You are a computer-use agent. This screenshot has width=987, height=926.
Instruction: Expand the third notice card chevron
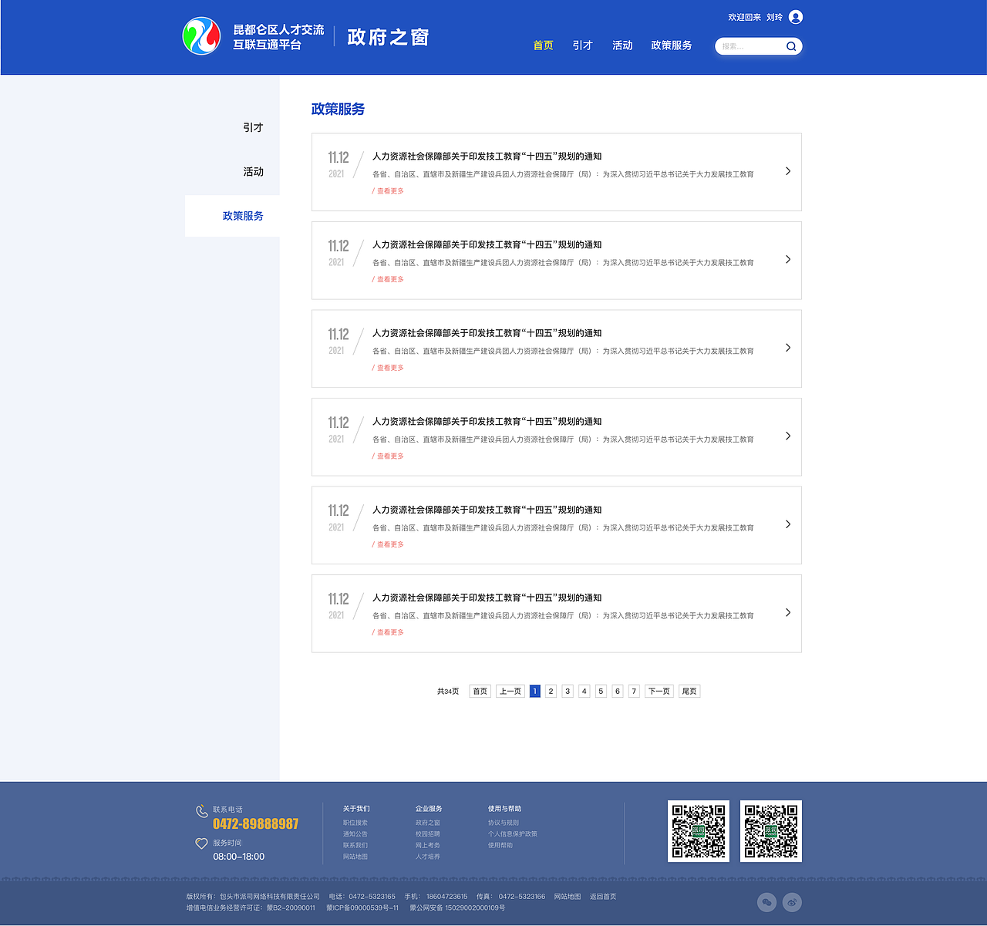pyautogui.click(x=788, y=348)
